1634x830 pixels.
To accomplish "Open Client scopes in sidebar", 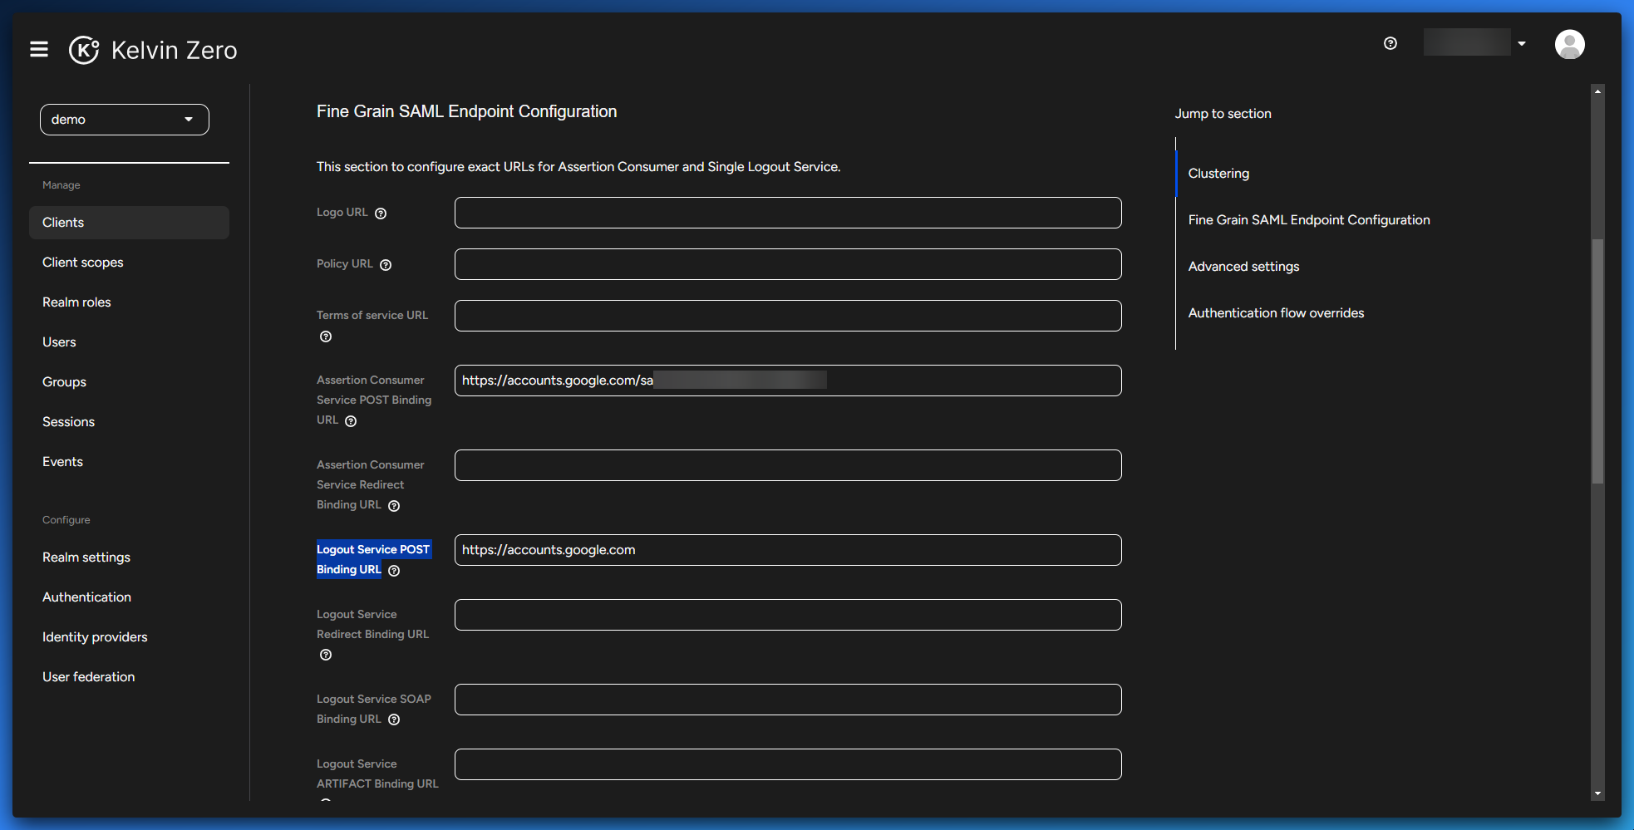I will [83, 263].
